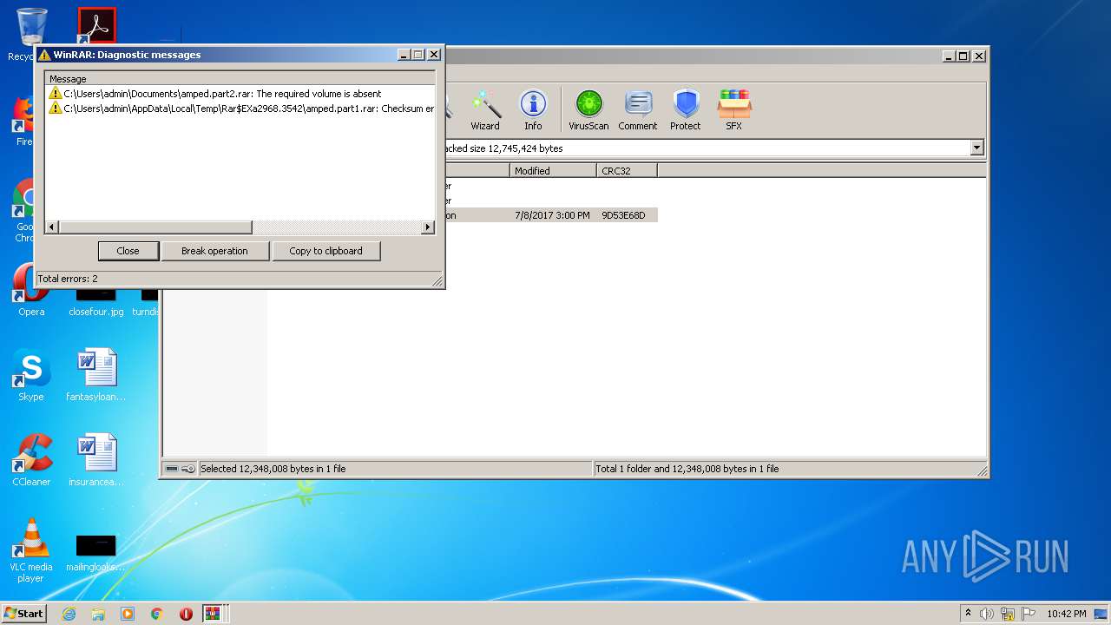1111x625 pixels.
Task: Click 'Selected 12,348,008 bytes in 1 file' status
Action: pos(273,469)
